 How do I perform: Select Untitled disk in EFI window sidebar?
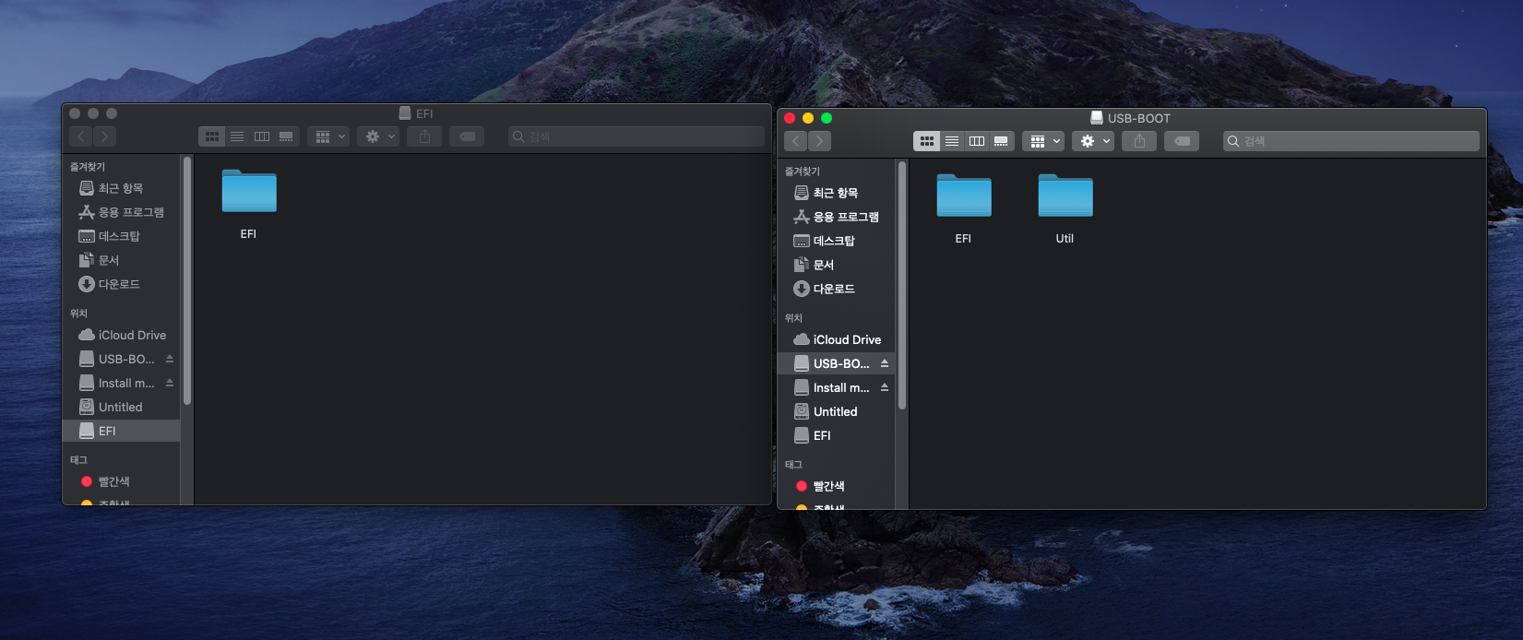(121, 407)
